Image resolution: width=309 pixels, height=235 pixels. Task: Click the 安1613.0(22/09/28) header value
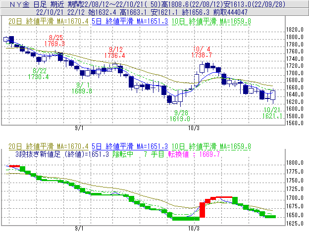(254, 4)
